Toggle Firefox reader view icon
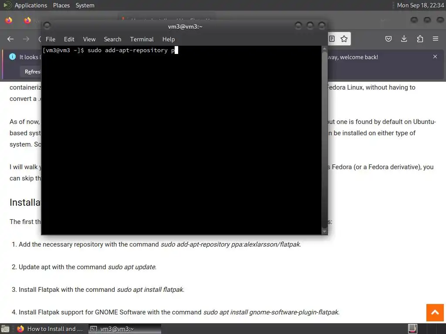This screenshot has height=334, width=446. (331, 39)
